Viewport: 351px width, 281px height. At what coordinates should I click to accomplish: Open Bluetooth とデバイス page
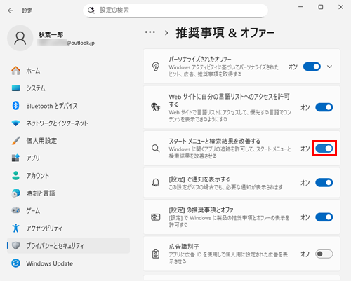click(x=68, y=106)
